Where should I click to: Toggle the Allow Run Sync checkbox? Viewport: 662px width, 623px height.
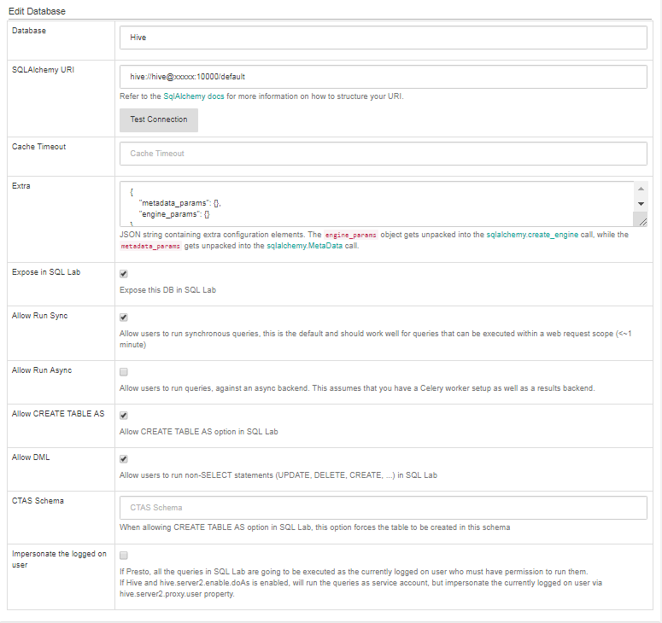[x=124, y=317]
